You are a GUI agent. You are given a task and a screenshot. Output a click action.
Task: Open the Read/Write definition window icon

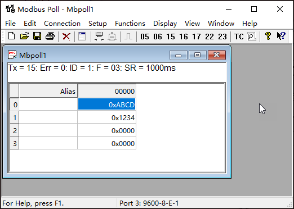(82, 37)
